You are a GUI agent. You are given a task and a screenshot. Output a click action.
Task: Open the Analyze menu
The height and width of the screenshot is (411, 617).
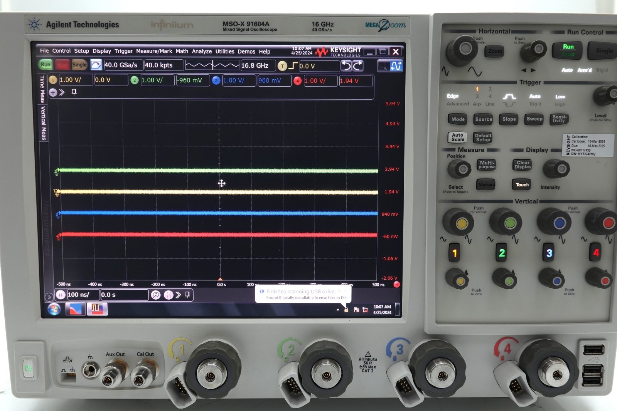[x=202, y=51]
